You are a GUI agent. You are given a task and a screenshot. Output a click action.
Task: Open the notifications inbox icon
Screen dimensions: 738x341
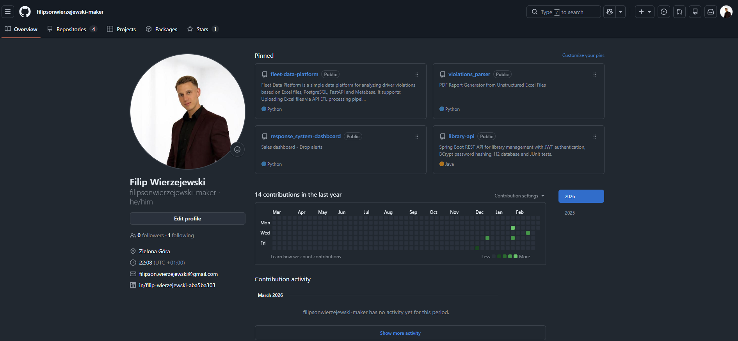pyautogui.click(x=711, y=12)
